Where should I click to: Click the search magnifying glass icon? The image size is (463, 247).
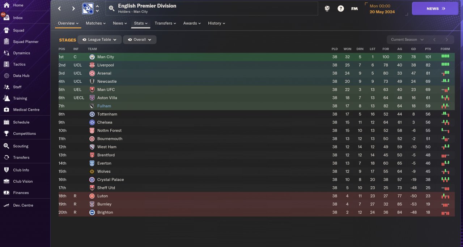[x=111, y=8]
